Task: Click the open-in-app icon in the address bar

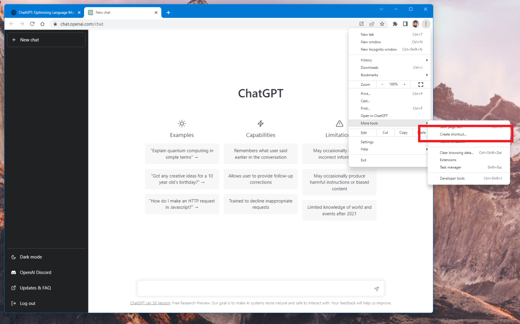Action: (361, 24)
